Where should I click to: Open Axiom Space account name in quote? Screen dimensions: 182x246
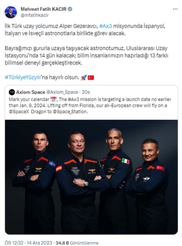click(30, 92)
